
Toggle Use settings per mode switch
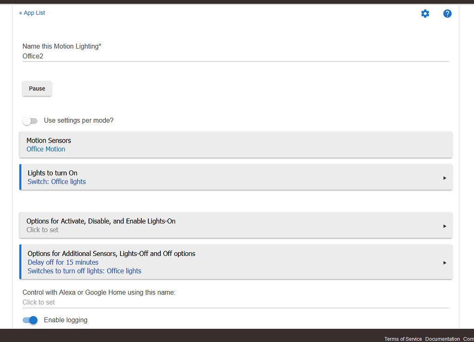click(30, 121)
